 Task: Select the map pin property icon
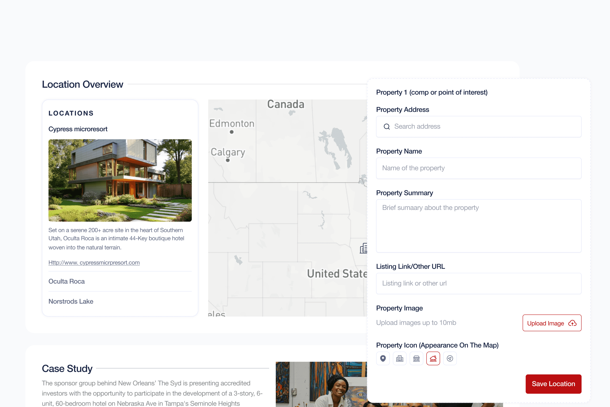coord(383,358)
